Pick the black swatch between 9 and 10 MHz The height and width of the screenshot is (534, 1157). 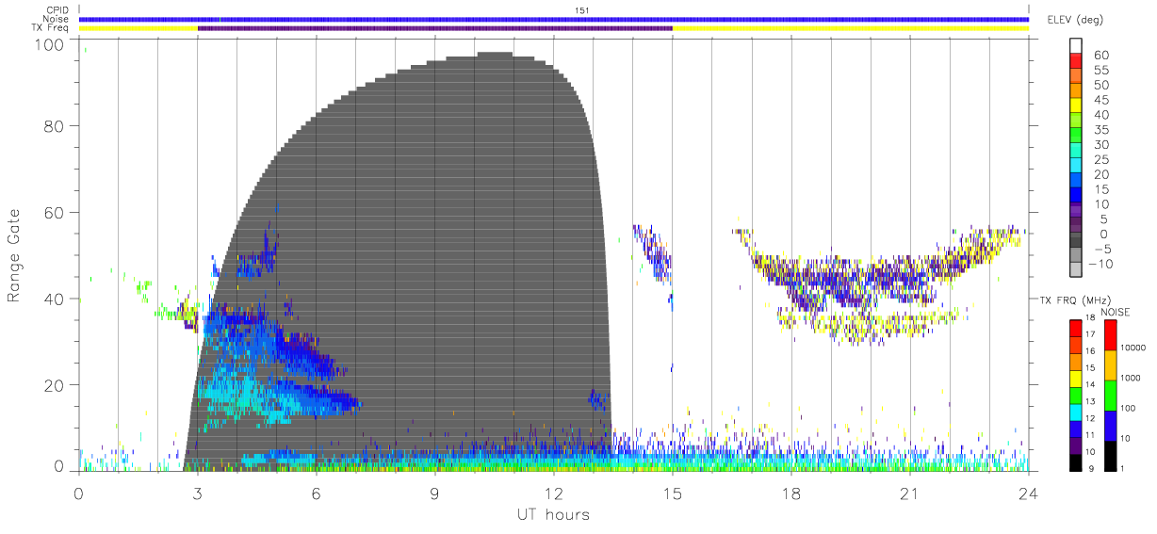(1076, 462)
